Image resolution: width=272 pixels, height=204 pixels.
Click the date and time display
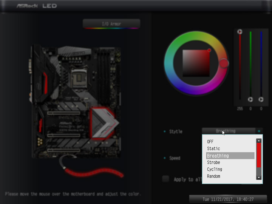(x=228, y=199)
